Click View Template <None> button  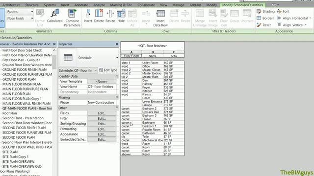(102, 82)
